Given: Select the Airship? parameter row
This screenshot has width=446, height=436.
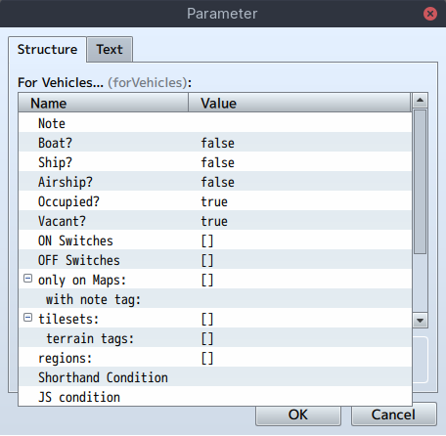Looking at the screenshot, I should [x=215, y=181].
